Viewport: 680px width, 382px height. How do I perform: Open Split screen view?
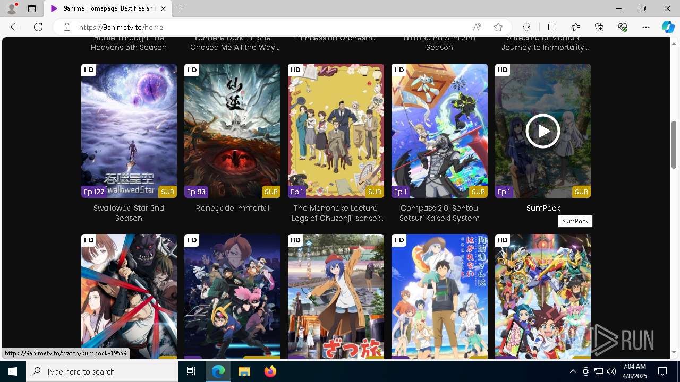pos(552,27)
